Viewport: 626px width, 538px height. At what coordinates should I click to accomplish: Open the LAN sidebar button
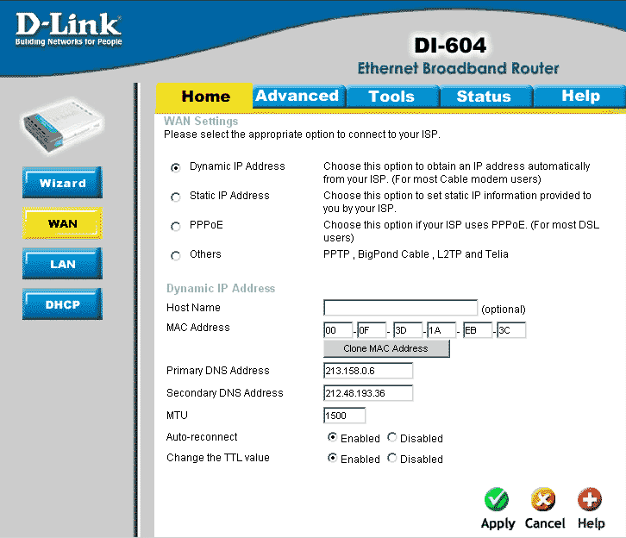(62, 264)
